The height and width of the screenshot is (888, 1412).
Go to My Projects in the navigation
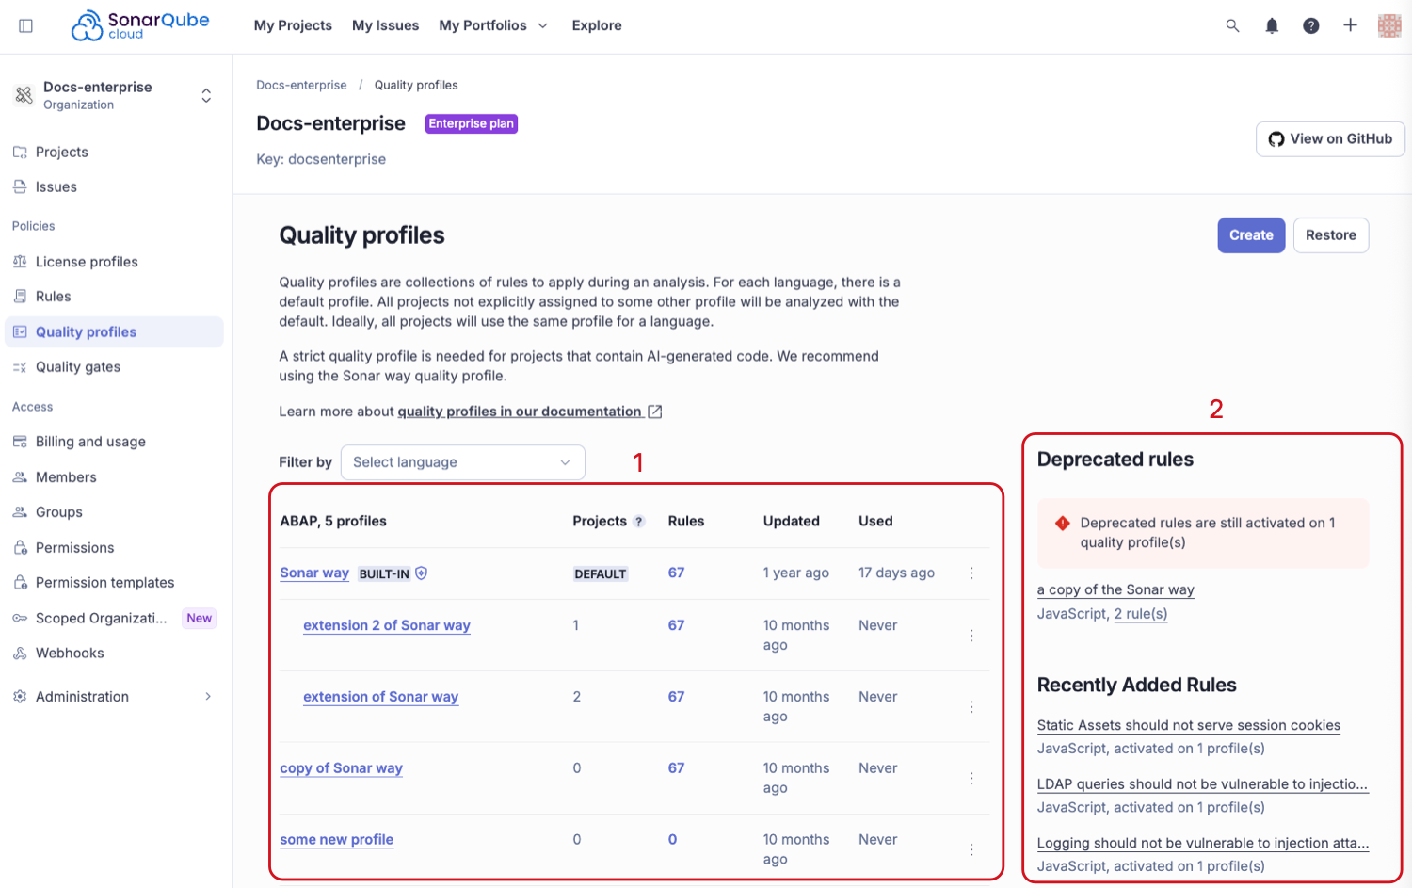tap(292, 25)
